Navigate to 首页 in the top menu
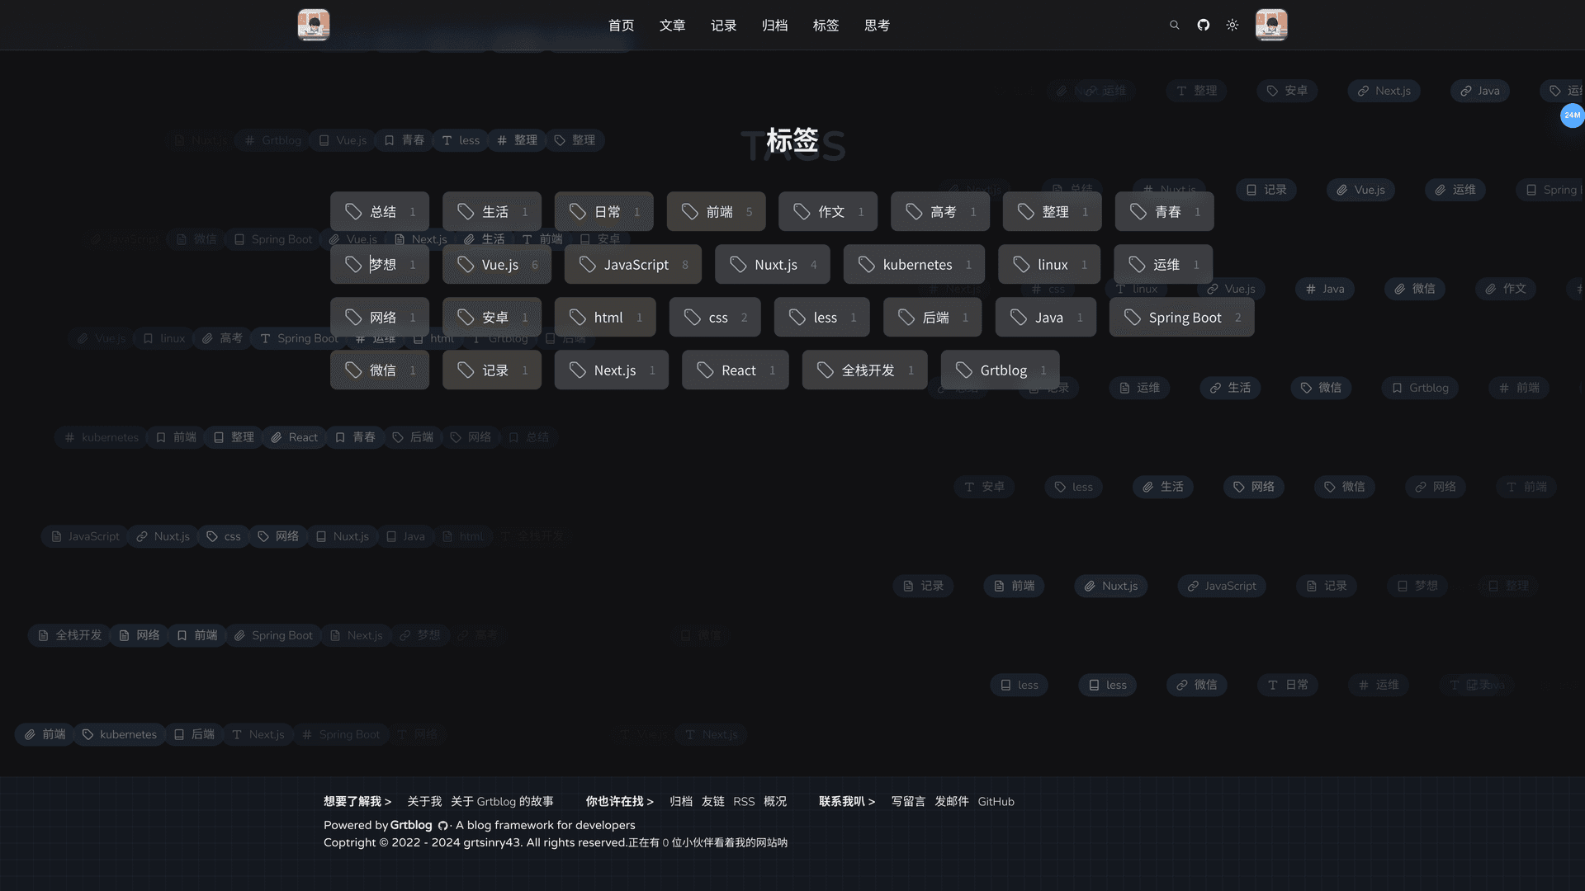The image size is (1585, 891). (621, 26)
